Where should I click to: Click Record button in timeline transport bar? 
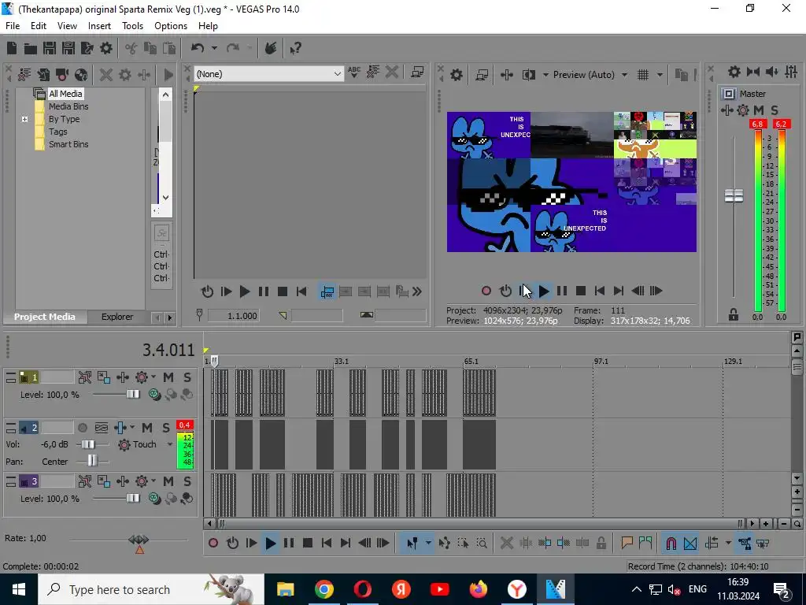click(213, 543)
